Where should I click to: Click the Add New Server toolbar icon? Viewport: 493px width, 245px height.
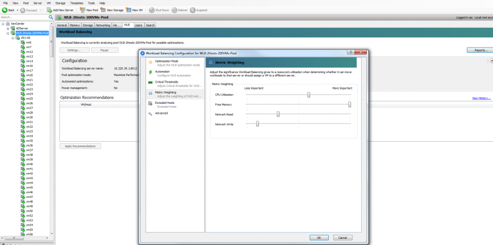pos(50,10)
